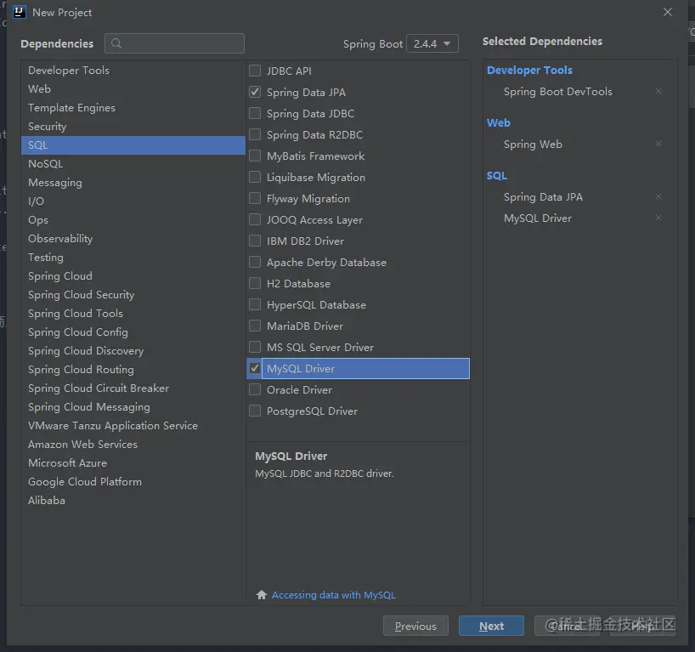Open the Spring Boot version dropdown
695x652 pixels.
point(432,43)
